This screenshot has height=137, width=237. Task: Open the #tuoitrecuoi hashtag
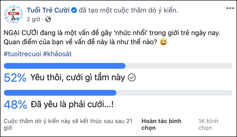[22, 54]
